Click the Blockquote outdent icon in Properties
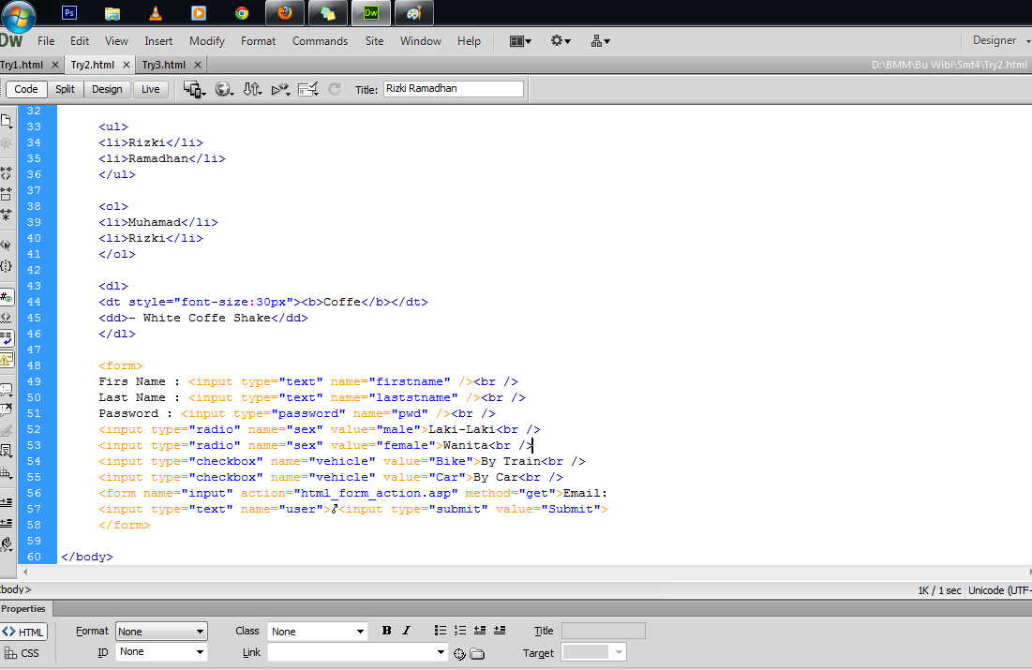 pos(480,631)
